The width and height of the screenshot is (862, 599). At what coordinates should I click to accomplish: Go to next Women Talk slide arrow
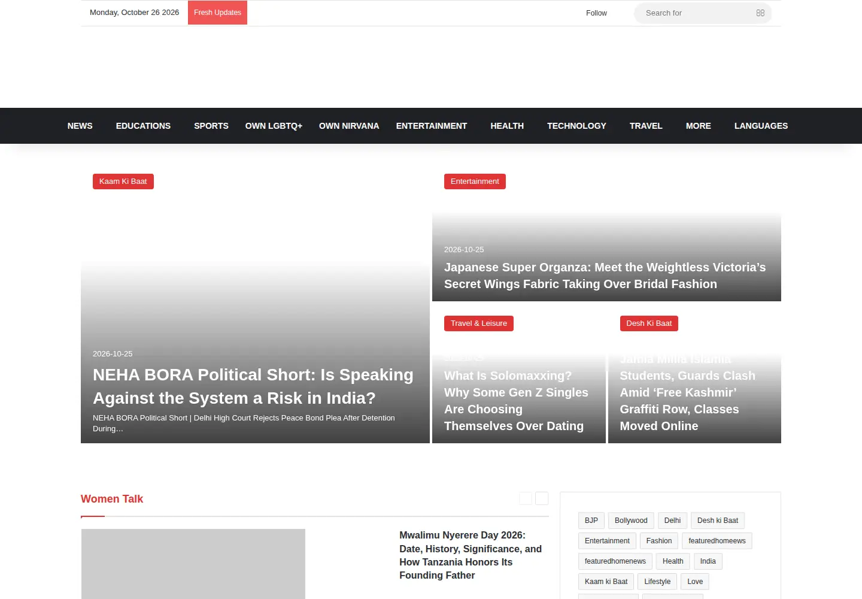(x=542, y=498)
